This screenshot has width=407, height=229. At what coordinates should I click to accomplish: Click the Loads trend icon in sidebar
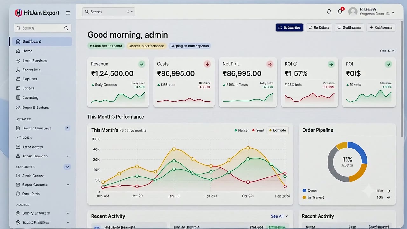[18, 137]
